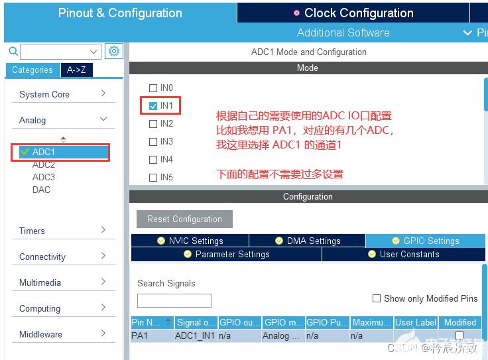The image size is (488, 360).
Task: Switch to Categories tab
Action: coord(32,70)
